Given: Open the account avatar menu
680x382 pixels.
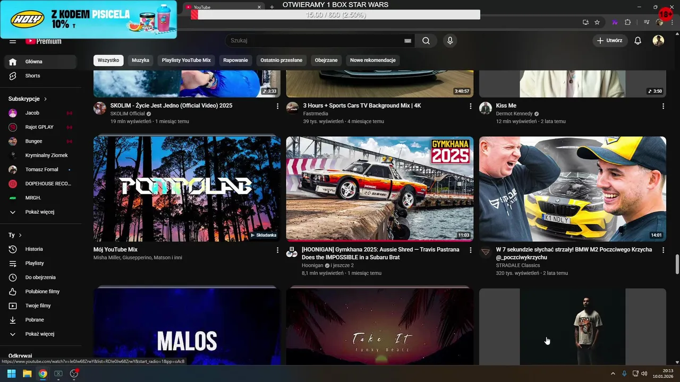Looking at the screenshot, I should (x=658, y=41).
